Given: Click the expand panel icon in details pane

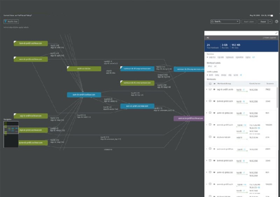Looking at the screenshot, I should (x=276, y=33).
